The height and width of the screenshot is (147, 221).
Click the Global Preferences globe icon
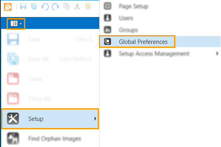(x=108, y=41)
